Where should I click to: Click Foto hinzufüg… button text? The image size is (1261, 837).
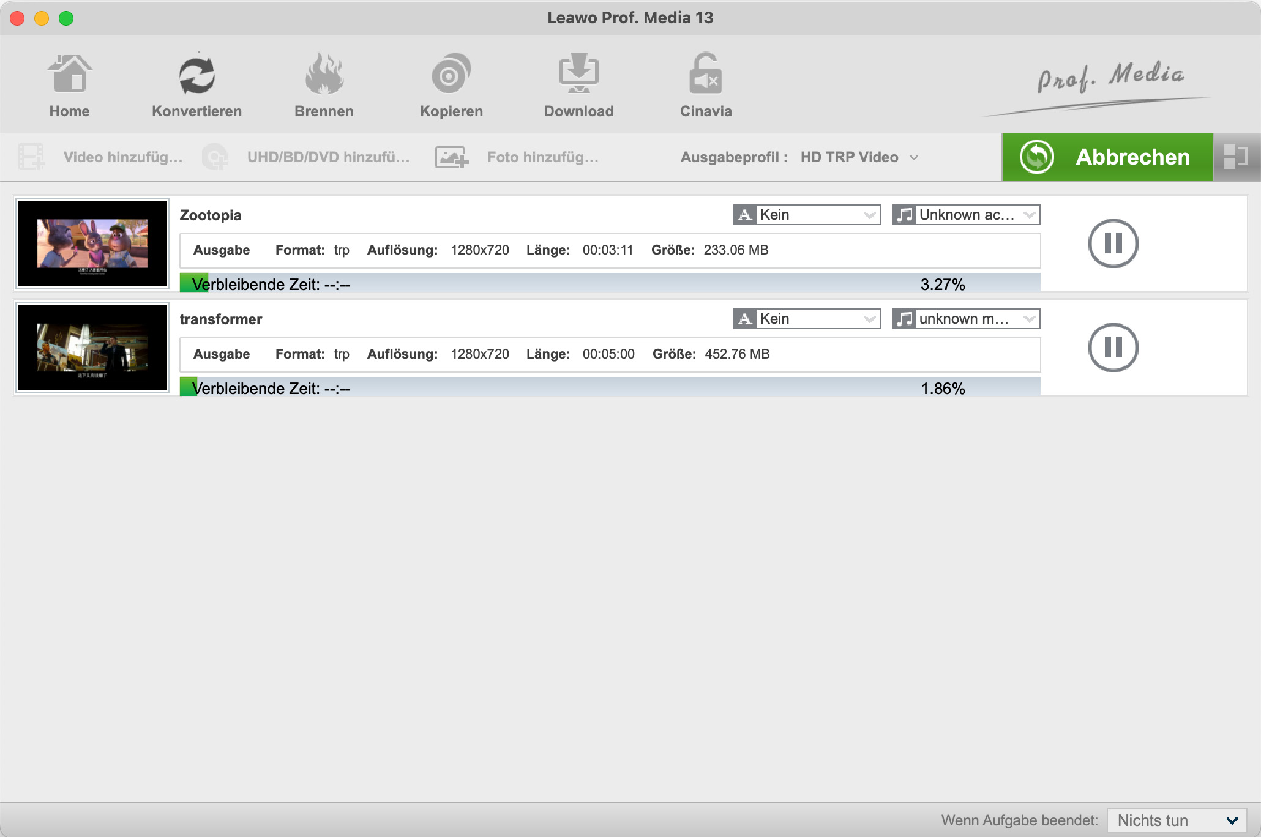(x=543, y=157)
